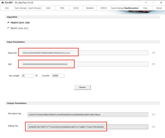Open the Random tab
The width and height of the screenshot is (165, 138).
(x=90, y=8)
